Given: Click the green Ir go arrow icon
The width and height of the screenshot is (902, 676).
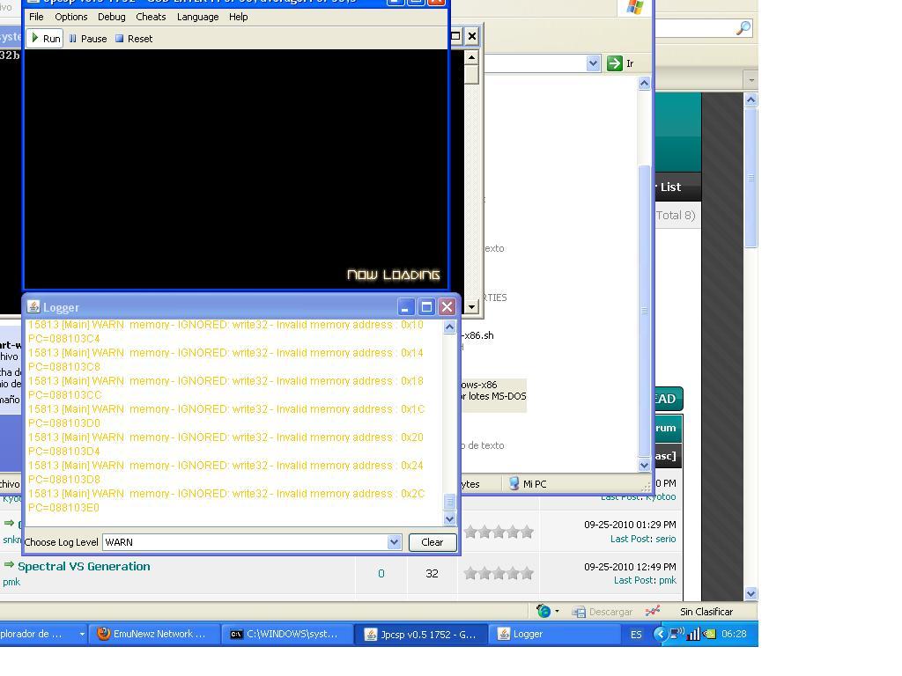Looking at the screenshot, I should [615, 63].
